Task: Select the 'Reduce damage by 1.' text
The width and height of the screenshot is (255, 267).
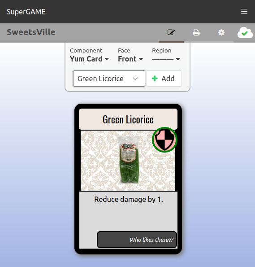Action: pyautogui.click(x=129, y=199)
